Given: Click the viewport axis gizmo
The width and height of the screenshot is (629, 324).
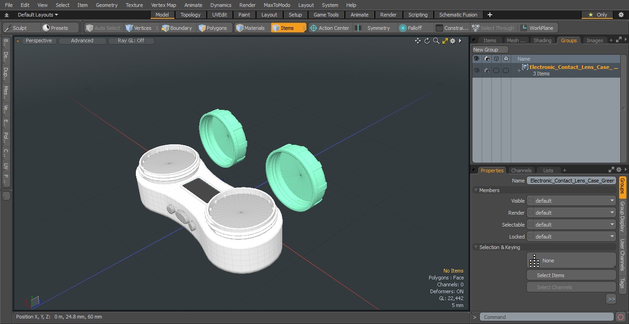Looking at the screenshot, I should (32, 301).
